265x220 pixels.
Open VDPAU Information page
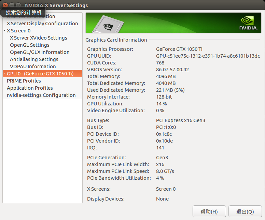point(33,67)
